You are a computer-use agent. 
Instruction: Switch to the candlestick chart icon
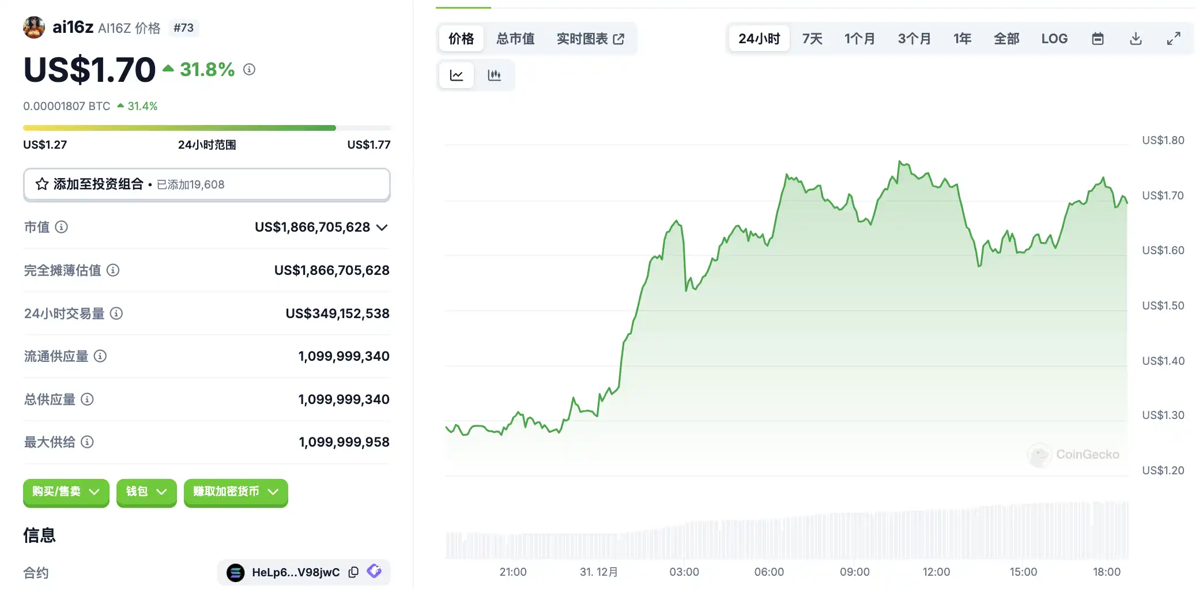(494, 75)
